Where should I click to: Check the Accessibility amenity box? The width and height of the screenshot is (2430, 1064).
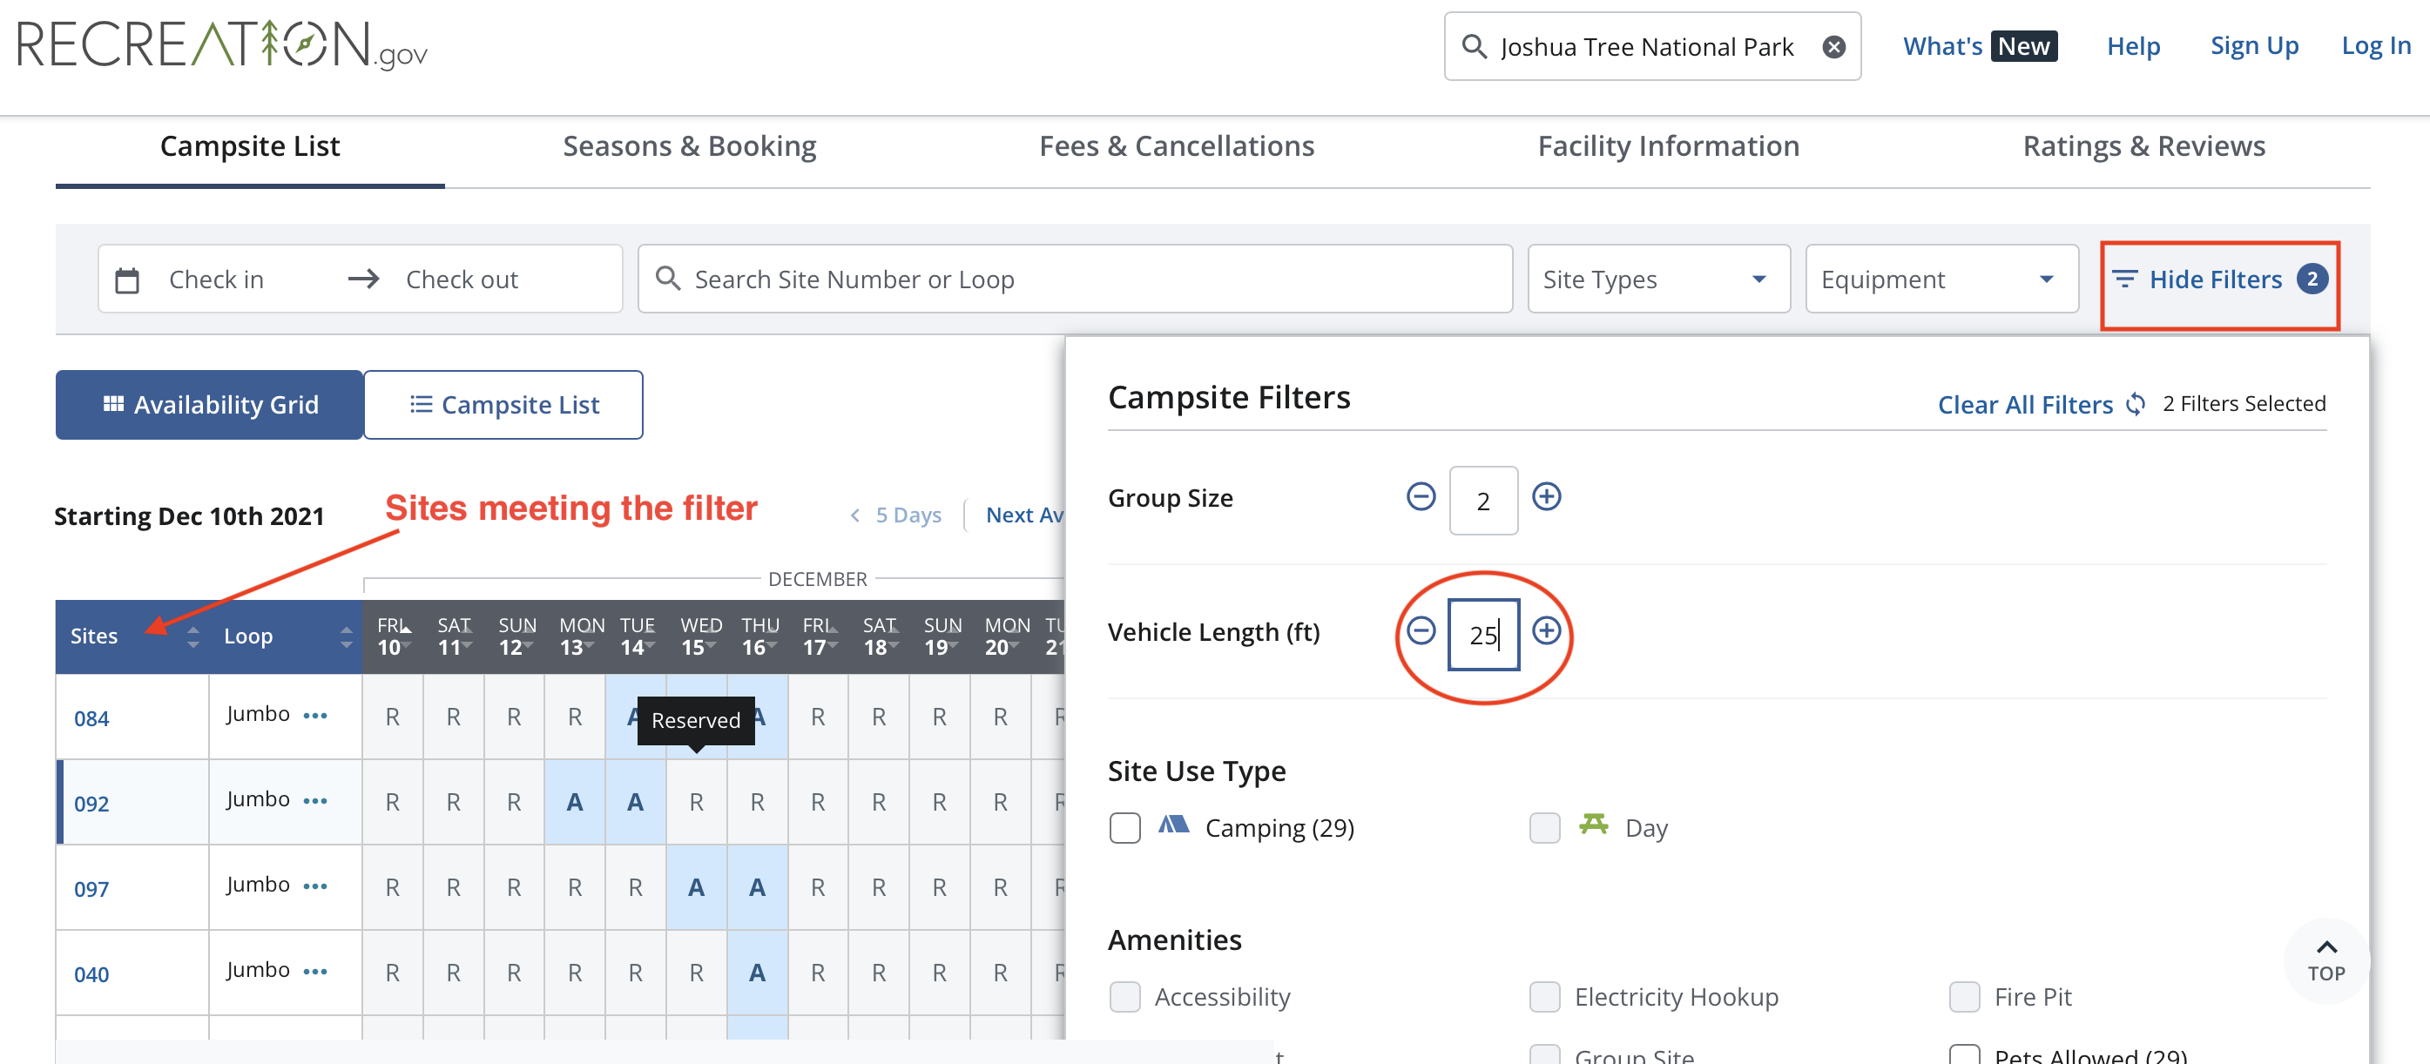[1124, 997]
